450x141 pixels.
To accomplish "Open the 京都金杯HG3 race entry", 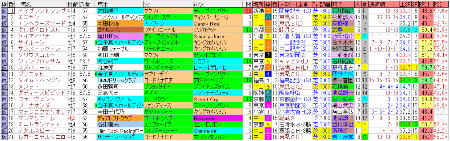I will [x=295, y=99].
